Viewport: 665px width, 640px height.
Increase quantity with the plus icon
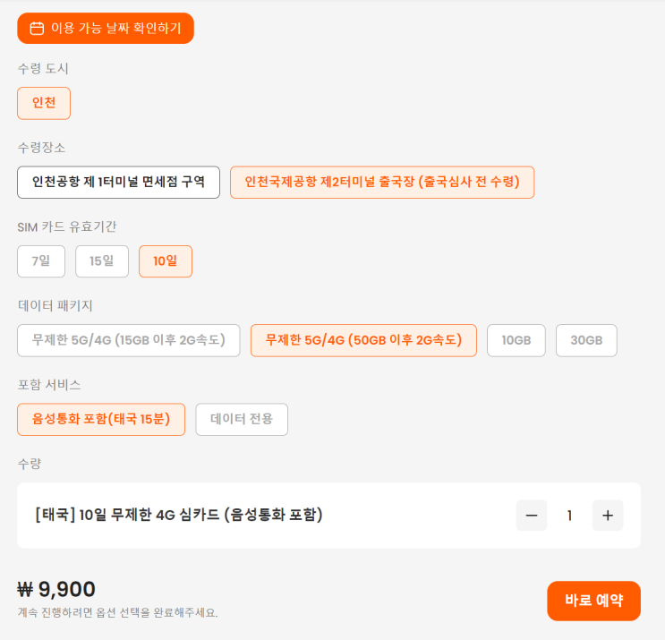tap(608, 516)
